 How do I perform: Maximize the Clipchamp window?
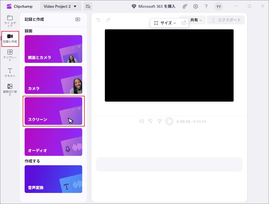(x=249, y=6)
